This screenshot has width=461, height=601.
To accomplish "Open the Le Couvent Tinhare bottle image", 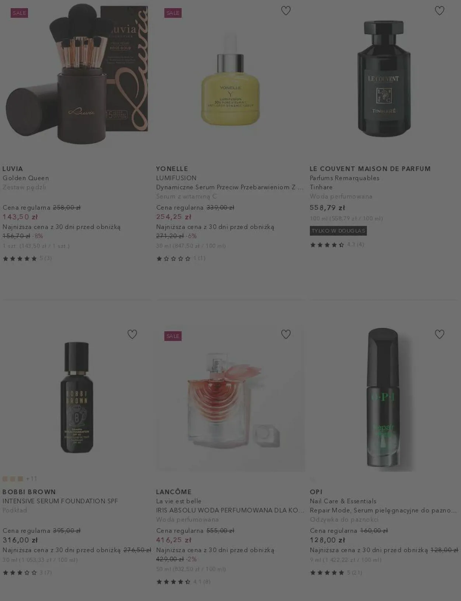I will 384,78.
